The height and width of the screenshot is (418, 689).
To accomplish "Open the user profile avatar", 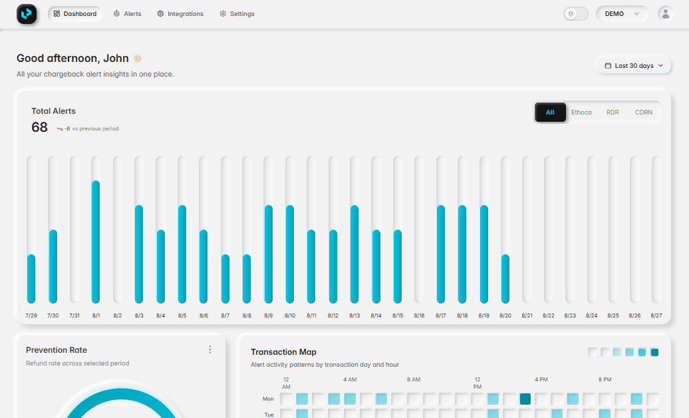I will [x=665, y=14].
